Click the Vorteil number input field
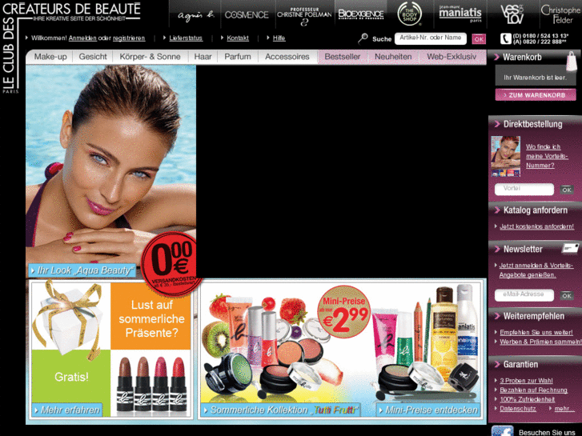The height and width of the screenshot is (436, 582). click(x=524, y=189)
